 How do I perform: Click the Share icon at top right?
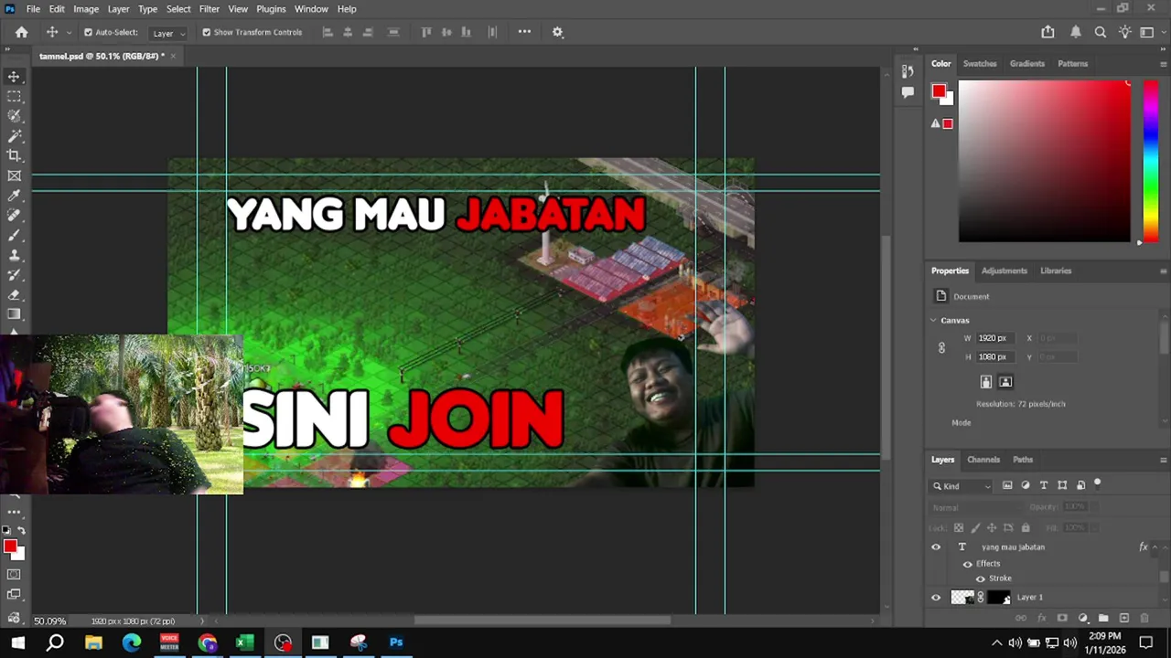tap(1047, 32)
